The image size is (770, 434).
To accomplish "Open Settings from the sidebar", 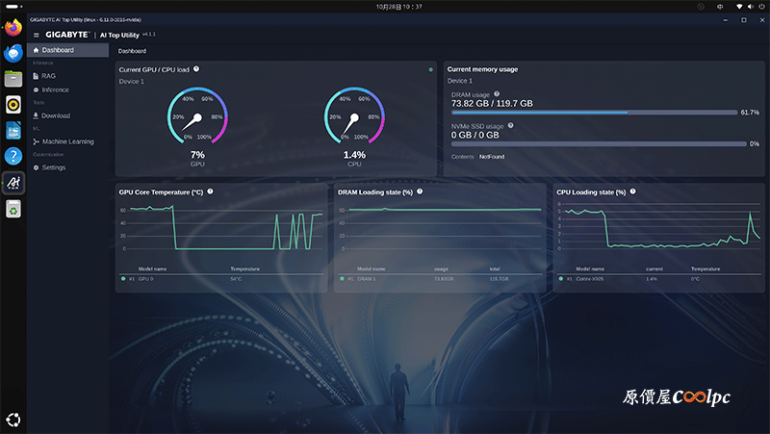I will [54, 167].
